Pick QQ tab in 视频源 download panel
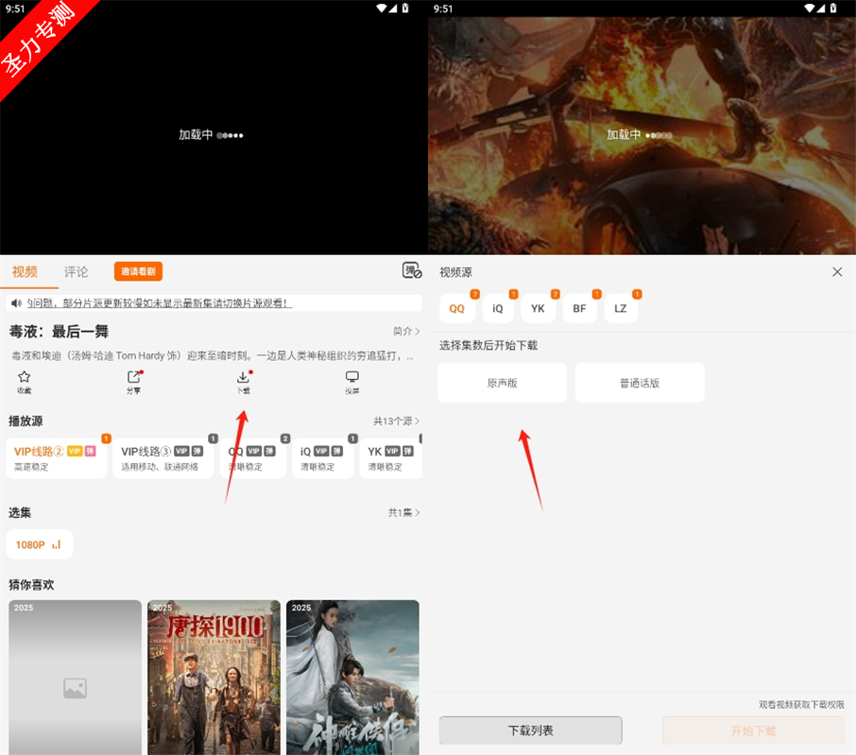Image resolution: width=856 pixels, height=755 pixels. (x=457, y=308)
